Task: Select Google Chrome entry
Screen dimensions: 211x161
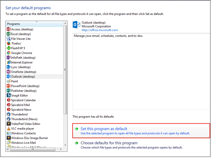Action: pyautogui.click(x=22, y=53)
